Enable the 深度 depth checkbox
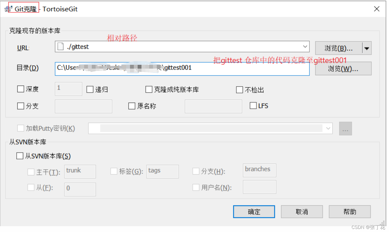Image resolution: width=389 pixels, height=232 pixels. point(21,89)
